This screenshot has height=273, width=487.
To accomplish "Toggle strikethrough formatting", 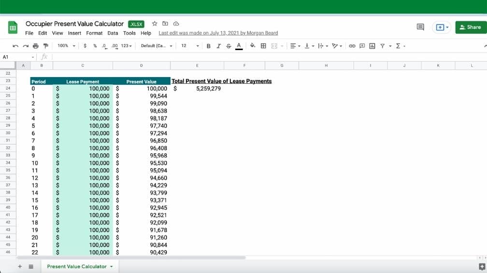I will click(229, 46).
